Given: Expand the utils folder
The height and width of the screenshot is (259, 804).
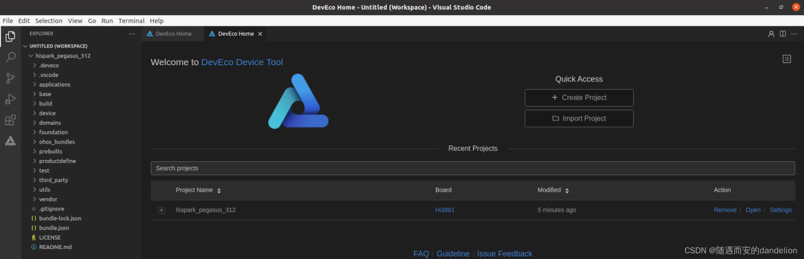Looking at the screenshot, I should click(x=45, y=189).
